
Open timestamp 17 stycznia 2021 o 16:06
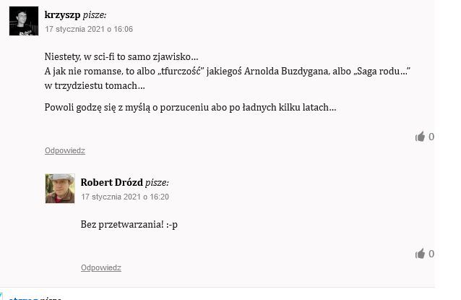(x=89, y=29)
